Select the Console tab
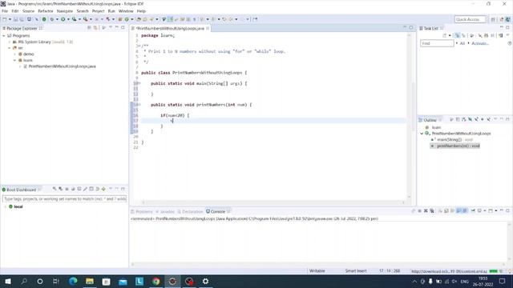 click(x=217, y=211)
